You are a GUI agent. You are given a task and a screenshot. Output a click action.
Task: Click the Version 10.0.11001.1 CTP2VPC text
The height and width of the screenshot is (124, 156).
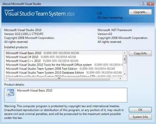(x=24, y=34)
